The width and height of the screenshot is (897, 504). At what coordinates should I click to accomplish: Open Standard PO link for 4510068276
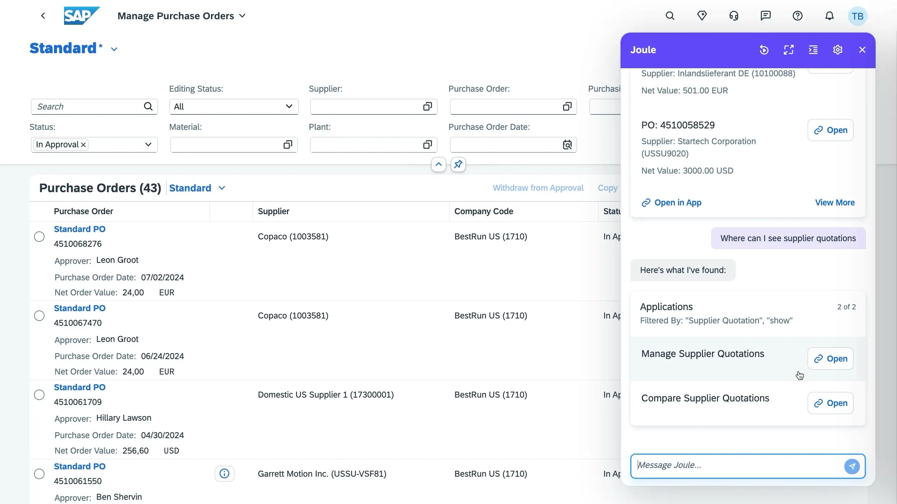(80, 229)
